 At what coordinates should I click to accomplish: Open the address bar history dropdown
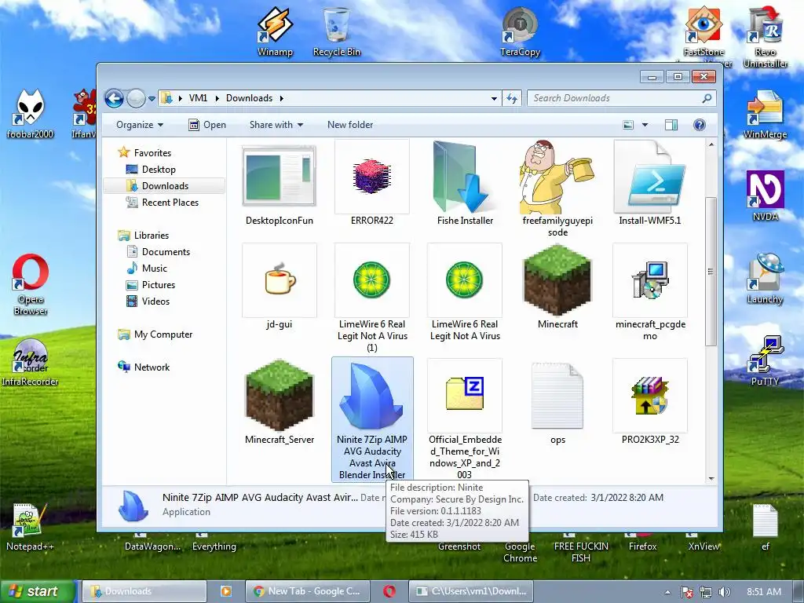494,98
